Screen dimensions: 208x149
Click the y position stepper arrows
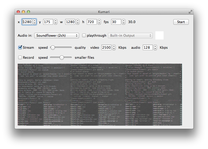pos(55,22)
